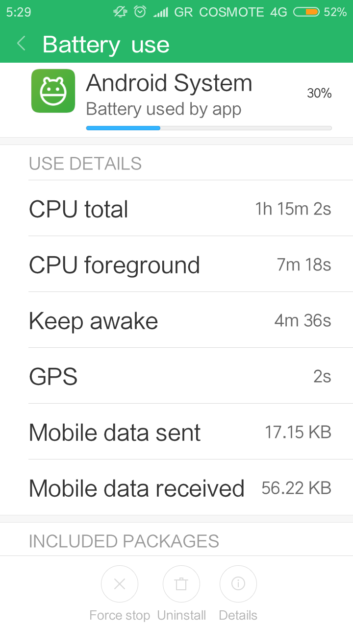Tap the Uninstall text label
Screen dimensions: 353x627
[x=181, y=615]
